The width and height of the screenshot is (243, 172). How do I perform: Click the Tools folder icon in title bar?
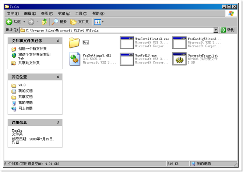pos(7,7)
